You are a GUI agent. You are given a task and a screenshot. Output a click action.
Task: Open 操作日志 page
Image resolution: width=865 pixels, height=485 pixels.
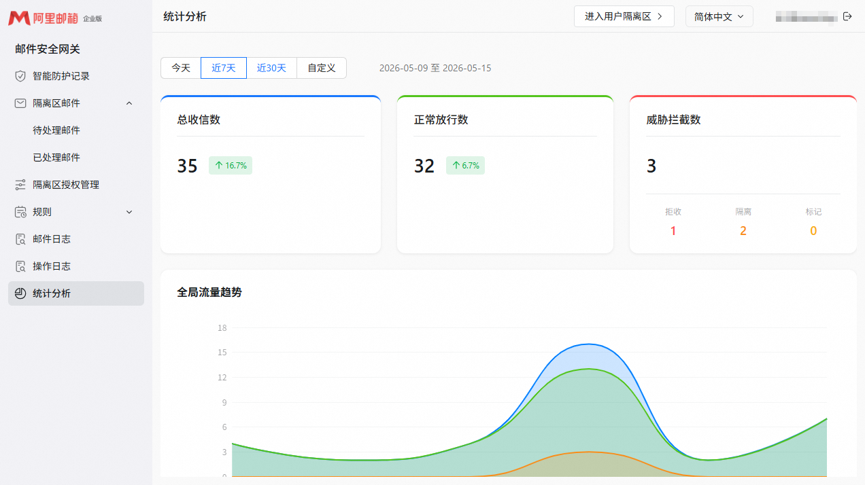[76, 266]
